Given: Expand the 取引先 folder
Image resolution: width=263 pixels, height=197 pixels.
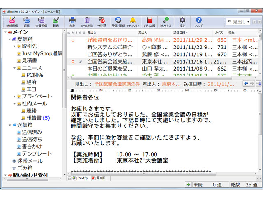Looking at the screenshot, I should click(14, 46).
